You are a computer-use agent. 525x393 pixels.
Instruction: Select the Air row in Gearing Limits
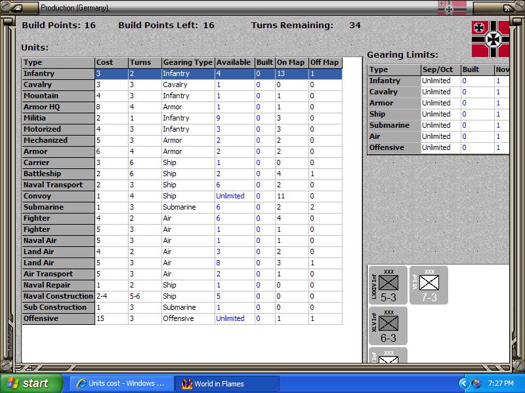[x=438, y=136]
